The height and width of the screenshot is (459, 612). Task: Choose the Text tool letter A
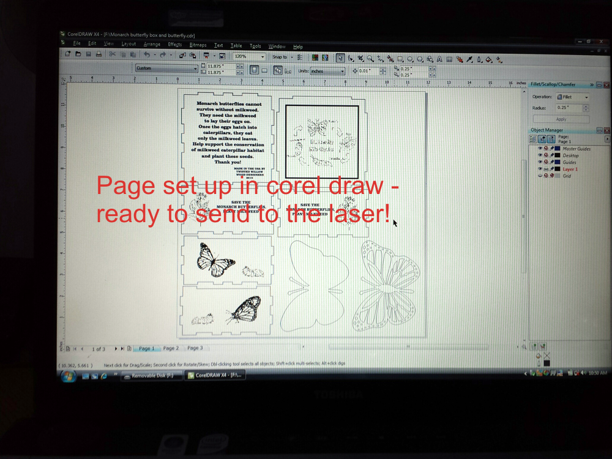point(439,59)
